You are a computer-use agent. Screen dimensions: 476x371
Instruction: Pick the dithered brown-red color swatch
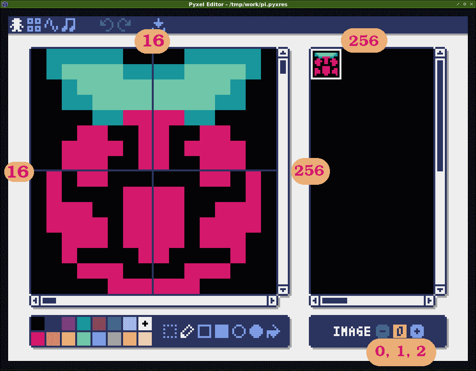tap(99, 324)
